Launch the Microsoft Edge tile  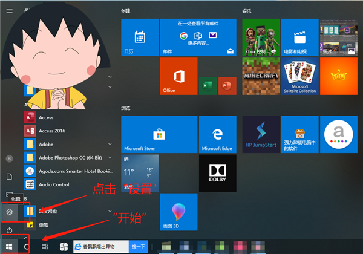click(x=215, y=134)
